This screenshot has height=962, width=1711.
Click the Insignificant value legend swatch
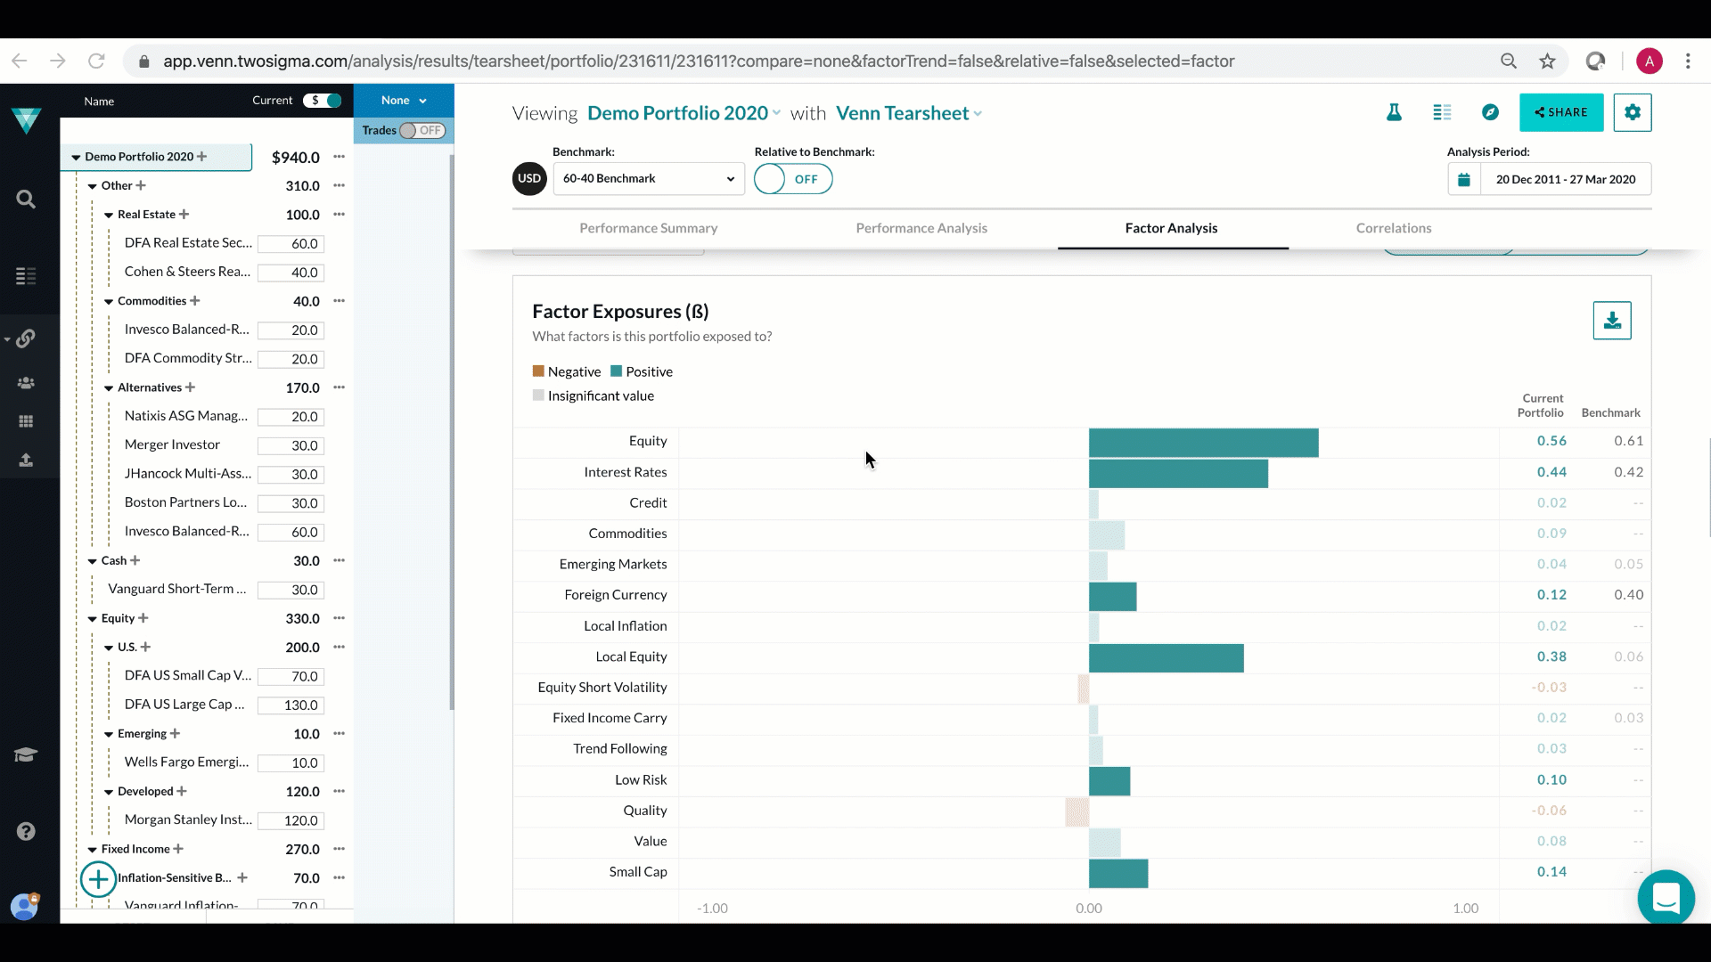tap(538, 395)
